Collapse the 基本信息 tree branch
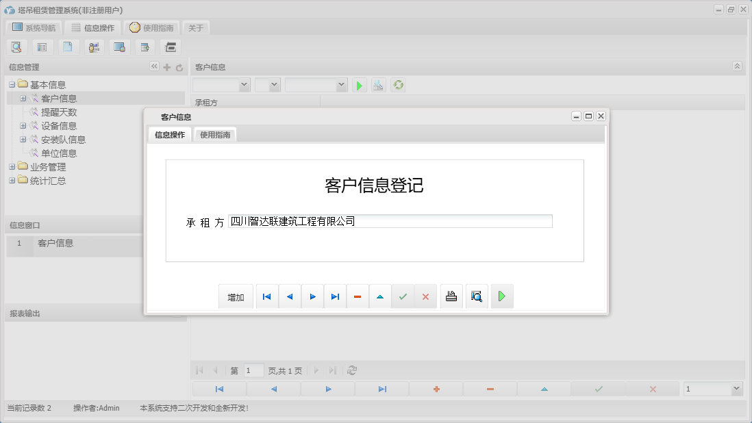 coord(12,84)
